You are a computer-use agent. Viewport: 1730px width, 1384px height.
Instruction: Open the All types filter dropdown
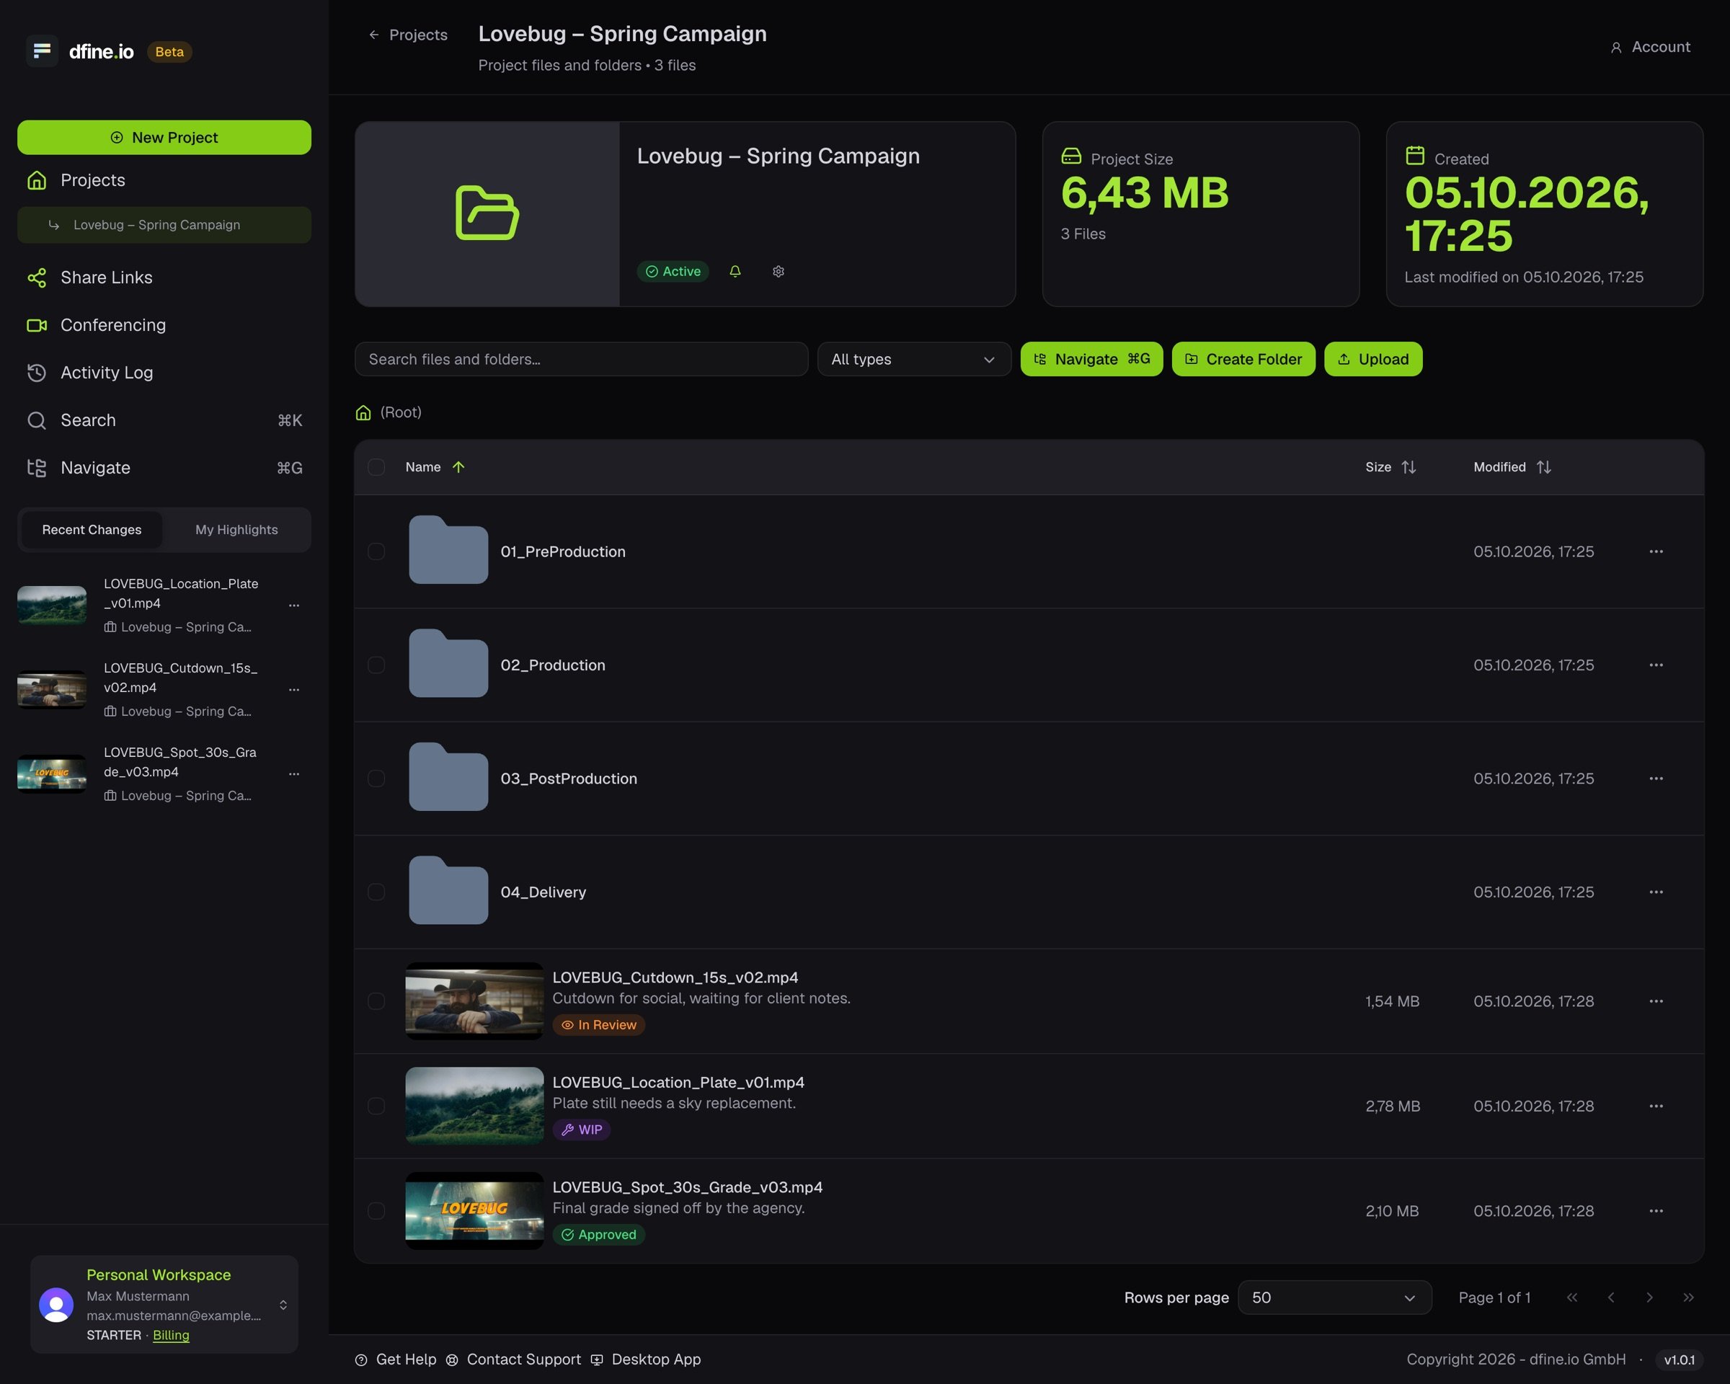(914, 360)
